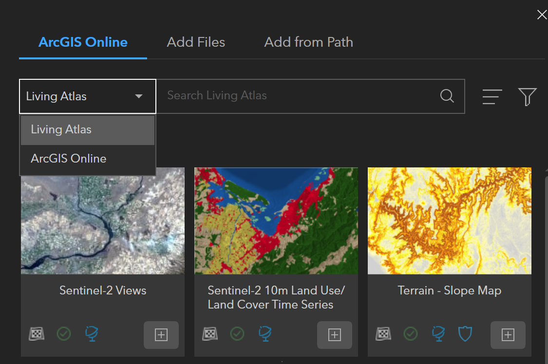
Task: Click Sentinel-2 10m Land Use/Land Cover Time Series title
Action: click(276, 297)
